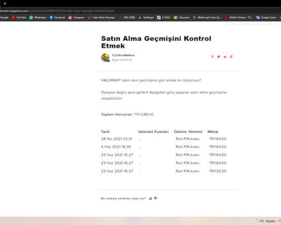Select the 4 Haz 2021 16:30 date
The height and width of the screenshot is (225, 281).
(116, 147)
